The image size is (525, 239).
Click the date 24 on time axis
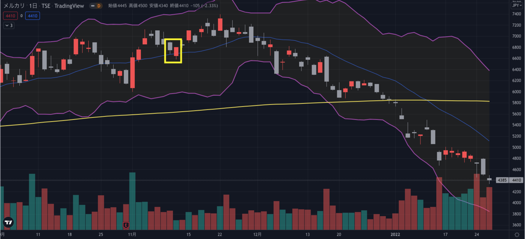[476, 235]
